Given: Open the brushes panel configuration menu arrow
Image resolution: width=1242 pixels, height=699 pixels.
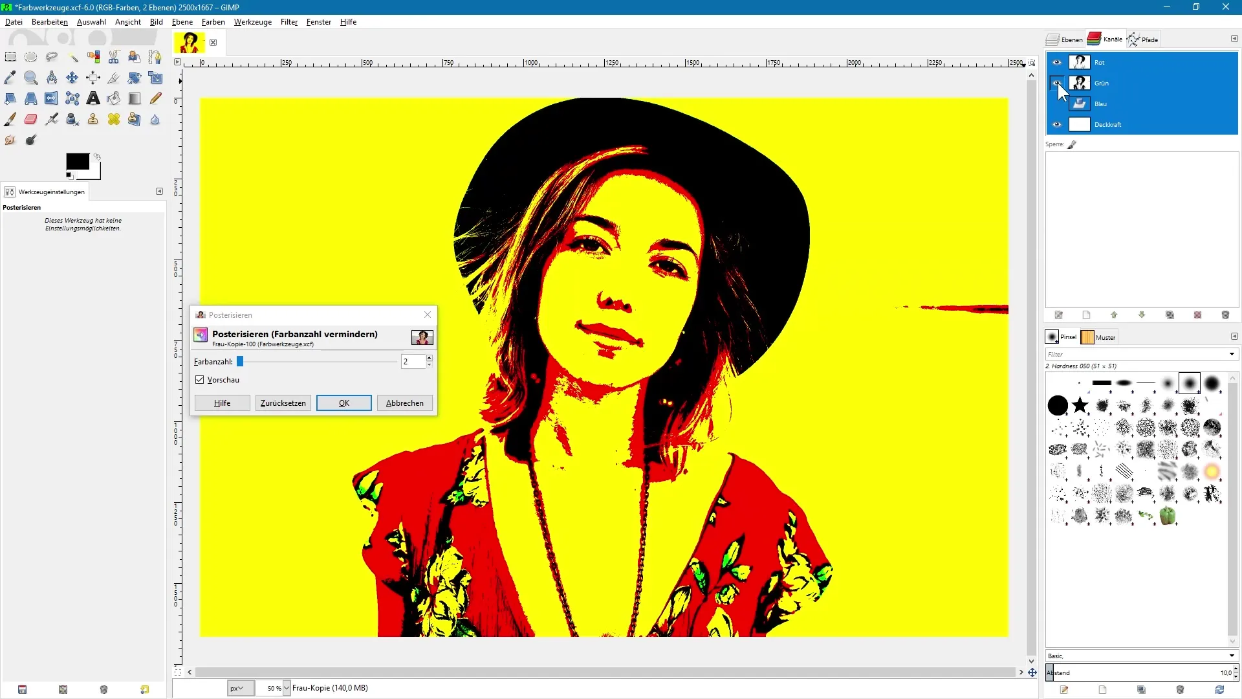Looking at the screenshot, I should pos(1234,337).
